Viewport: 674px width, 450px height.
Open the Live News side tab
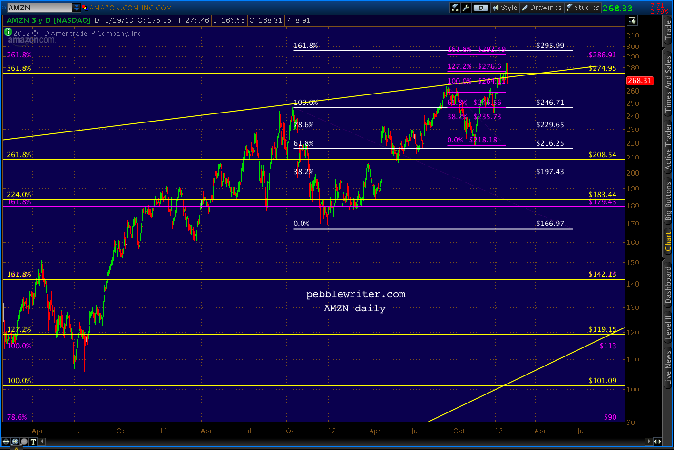click(668, 369)
